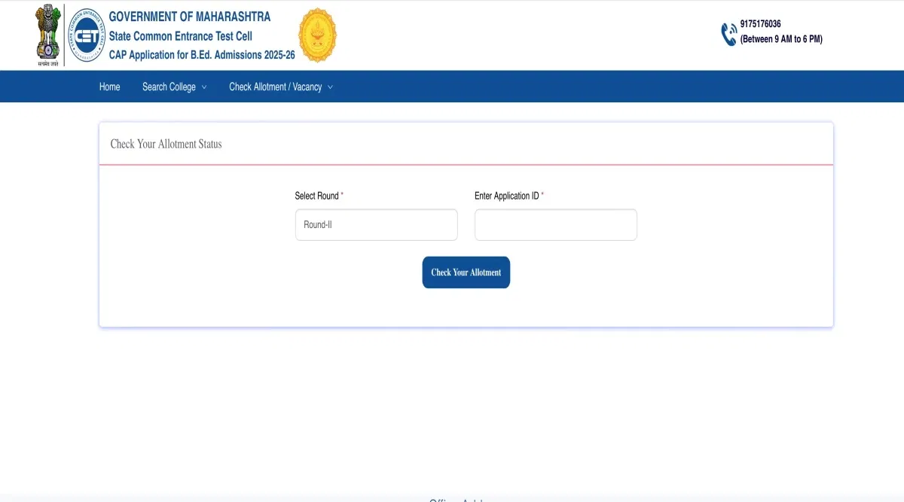Click the helpline number 9175176036
Viewport: 904px width, 502px height.
[x=761, y=24]
